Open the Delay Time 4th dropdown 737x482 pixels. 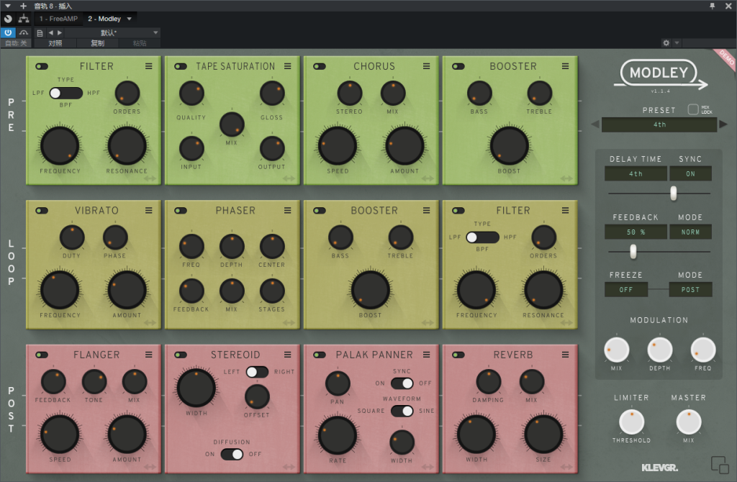tap(636, 174)
